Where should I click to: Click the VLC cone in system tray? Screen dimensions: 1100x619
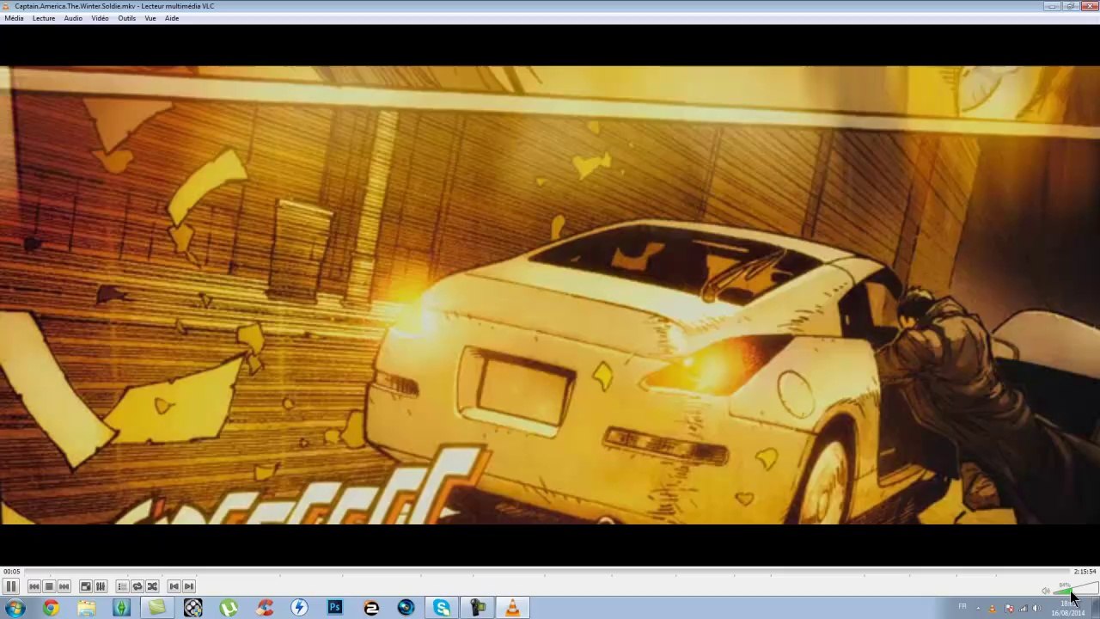pos(993,609)
